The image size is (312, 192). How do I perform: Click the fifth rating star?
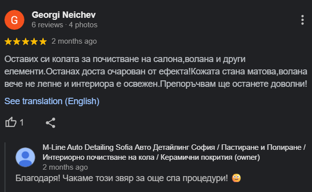tap(43, 42)
